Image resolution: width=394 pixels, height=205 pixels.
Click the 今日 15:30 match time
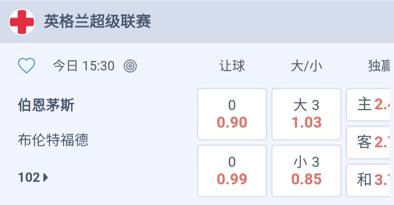click(x=84, y=66)
